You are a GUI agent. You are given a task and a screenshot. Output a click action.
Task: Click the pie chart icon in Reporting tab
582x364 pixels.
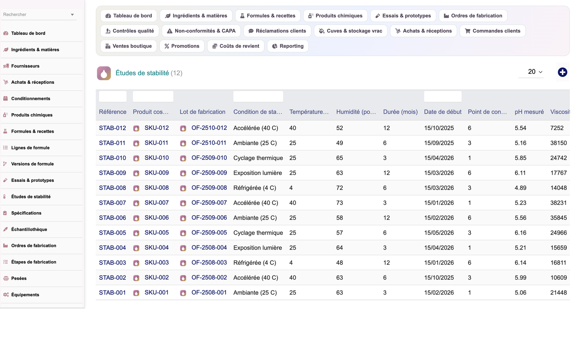[x=275, y=46]
